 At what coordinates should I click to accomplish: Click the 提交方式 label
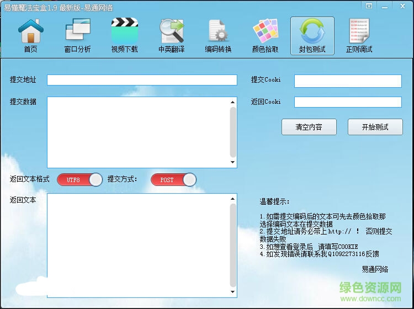click(122, 179)
